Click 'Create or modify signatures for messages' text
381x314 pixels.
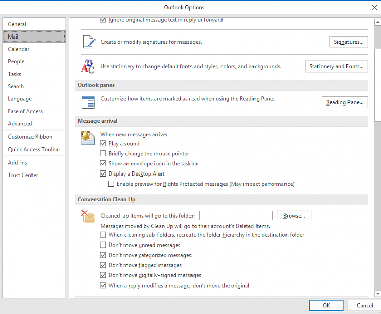pos(151,42)
